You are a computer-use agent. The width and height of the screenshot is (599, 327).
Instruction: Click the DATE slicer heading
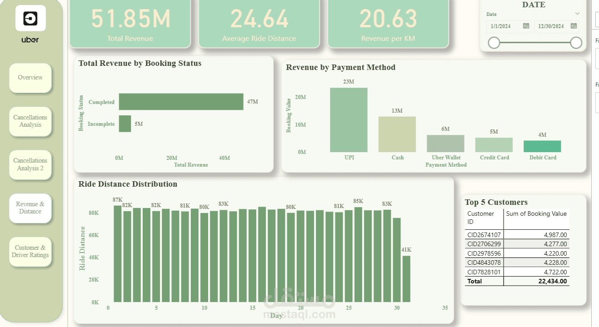pos(534,5)
